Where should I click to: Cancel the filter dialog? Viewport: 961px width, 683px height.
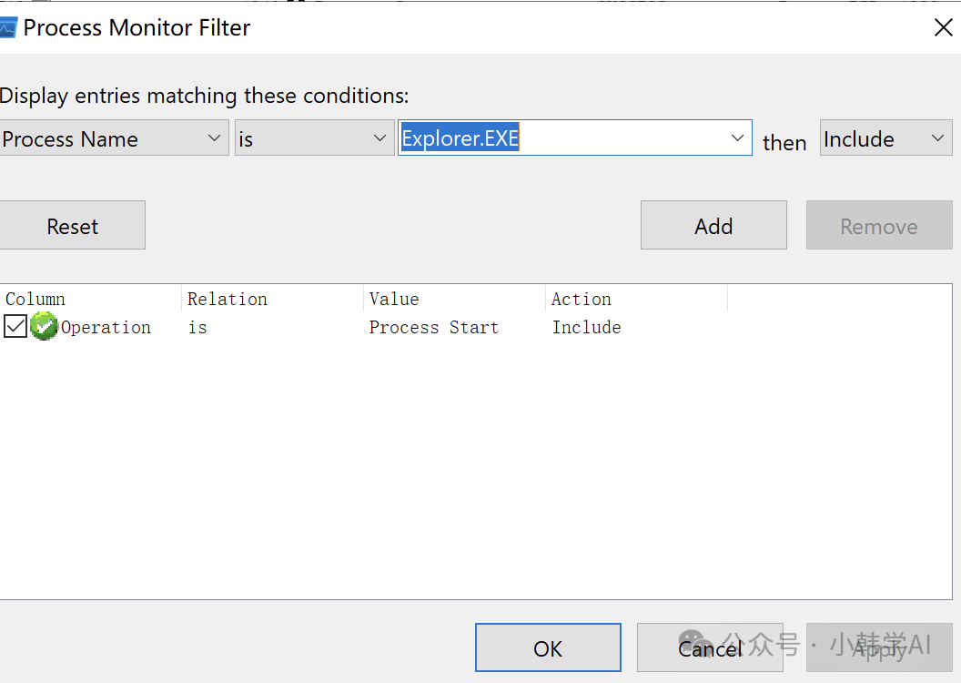click(710, 647)
